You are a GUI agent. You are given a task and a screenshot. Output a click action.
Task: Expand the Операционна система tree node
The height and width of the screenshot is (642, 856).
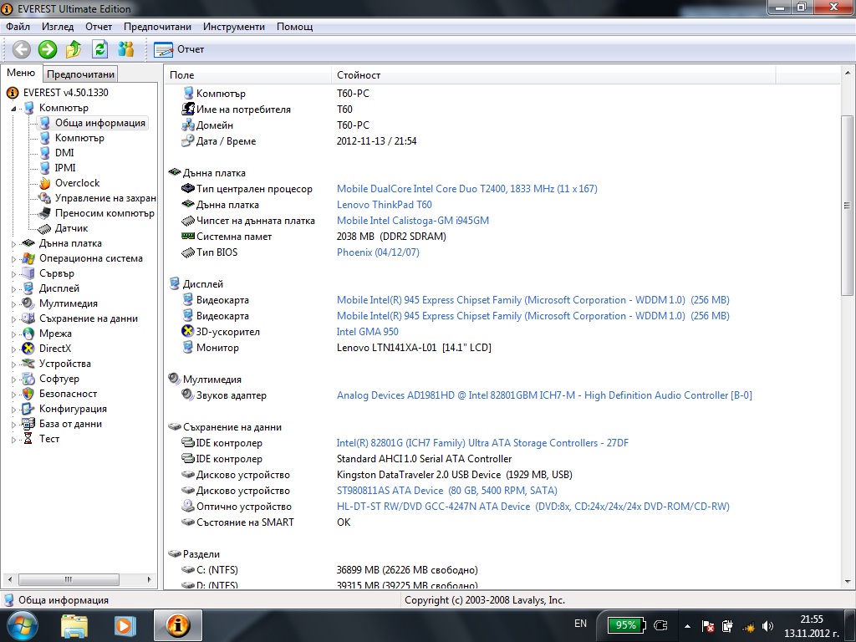13,259
